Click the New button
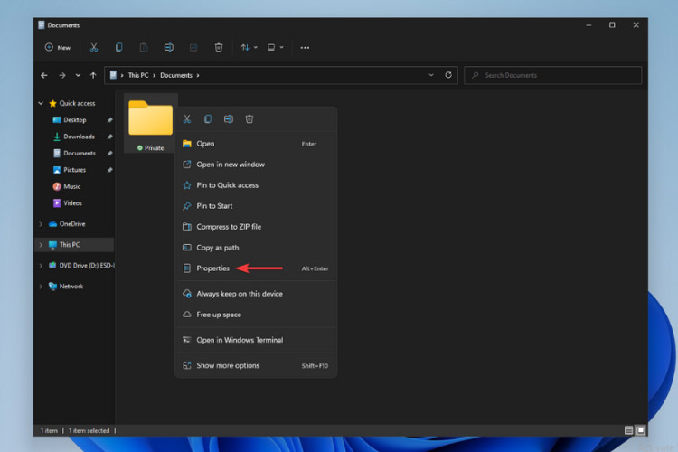The height and width of the screenshot is (452, 678). click(x=58, y=47)
